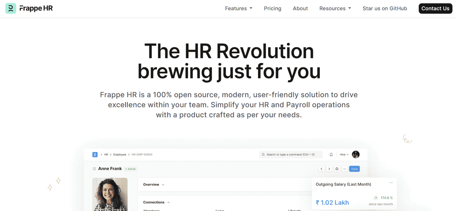The width and height of the screenshot is (456, 211).
Task: Click the upward trend arrow icon
Action: 375,198
